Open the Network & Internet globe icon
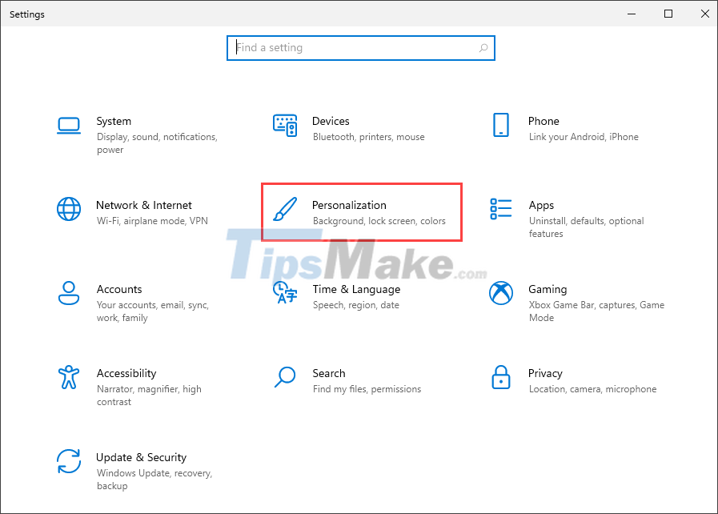Screen dimensions: 718x514 coord(69,209)
